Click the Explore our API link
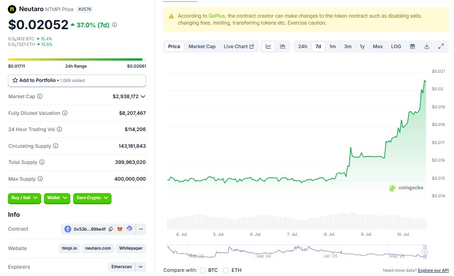This screenshot has width=454, height=276. coord(433,270)
